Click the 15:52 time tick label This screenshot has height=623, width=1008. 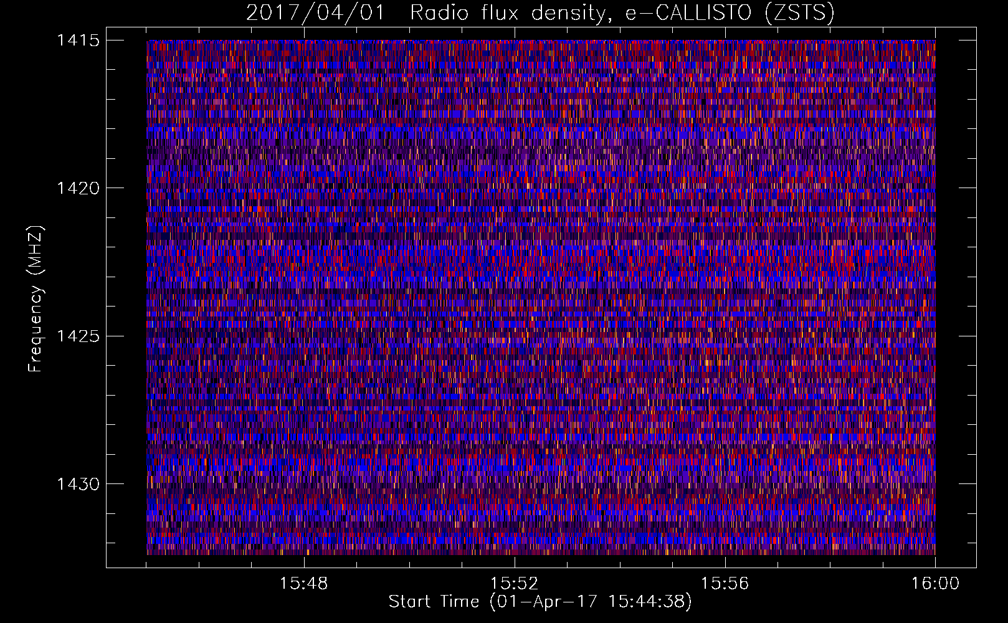[514, 584]
